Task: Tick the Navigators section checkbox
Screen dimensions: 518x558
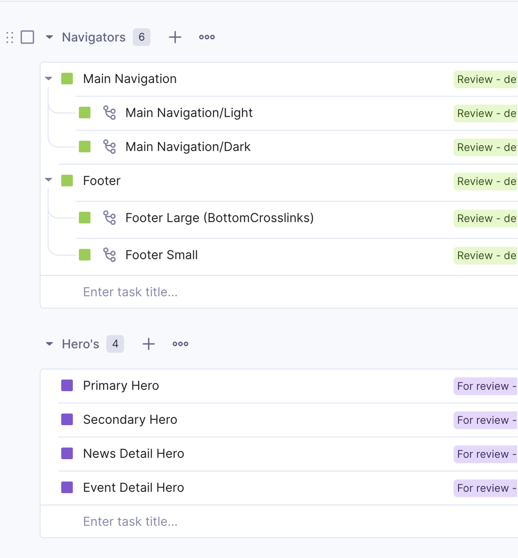Action: tap(27, 37)
